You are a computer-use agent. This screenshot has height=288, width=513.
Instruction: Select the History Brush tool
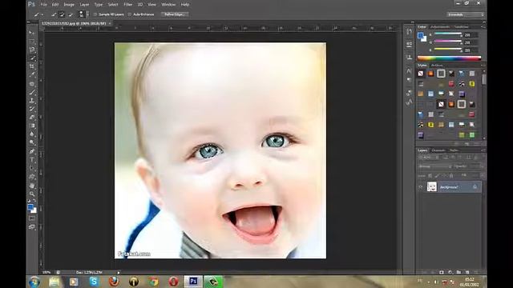(x=32, y=109)
